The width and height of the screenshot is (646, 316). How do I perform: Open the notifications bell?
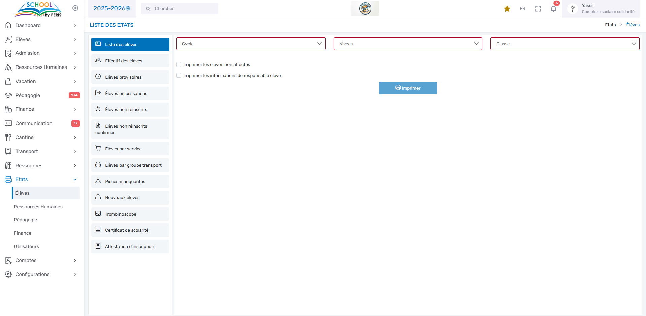point(553,9)
